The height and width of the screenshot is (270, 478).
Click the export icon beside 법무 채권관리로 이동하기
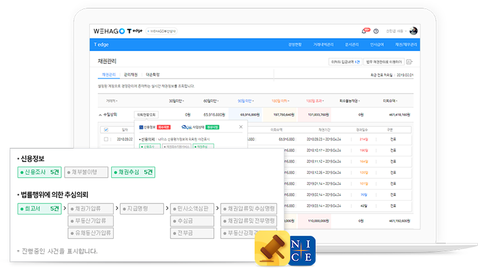[410, 62]
